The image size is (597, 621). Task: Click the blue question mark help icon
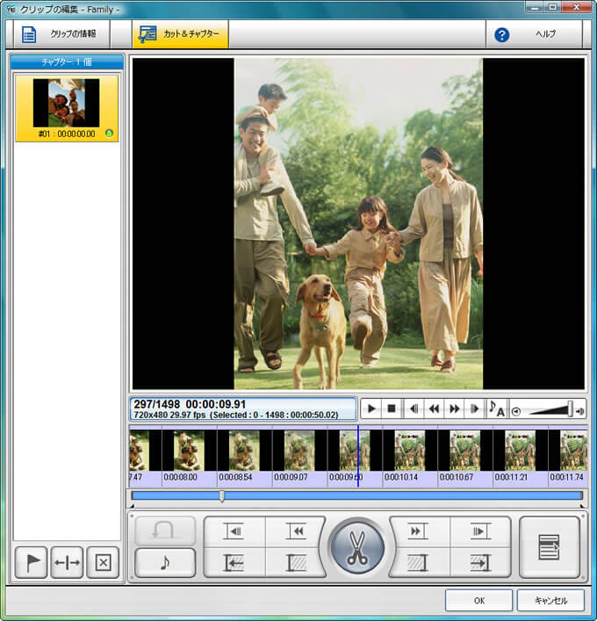[x=502, y=35]
